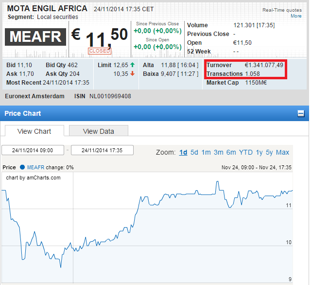Click the Baixa low value 9,407
This screenshot has width=312, height=285.
(168, 74)
